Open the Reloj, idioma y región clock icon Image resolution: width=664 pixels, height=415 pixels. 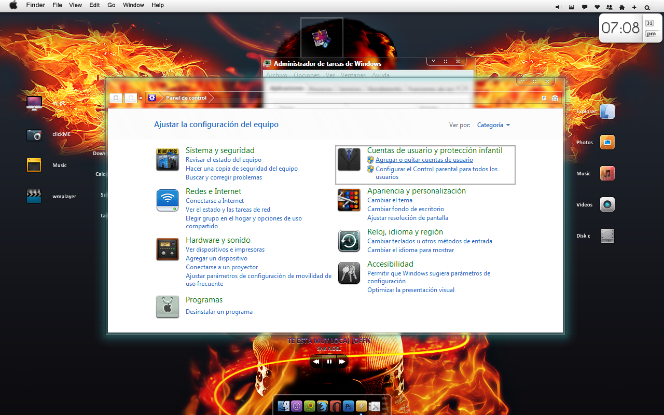coord(349,241)
